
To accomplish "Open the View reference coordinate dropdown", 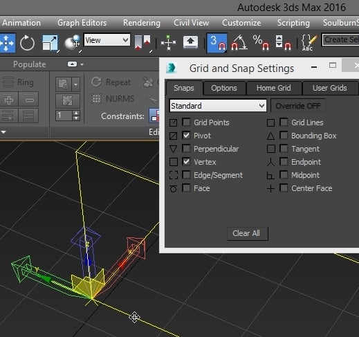I will point(107,40).
